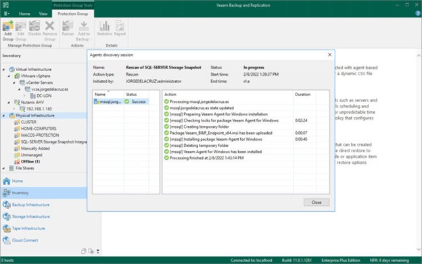Open the Home navigation pane

click(x=43, y=181)
